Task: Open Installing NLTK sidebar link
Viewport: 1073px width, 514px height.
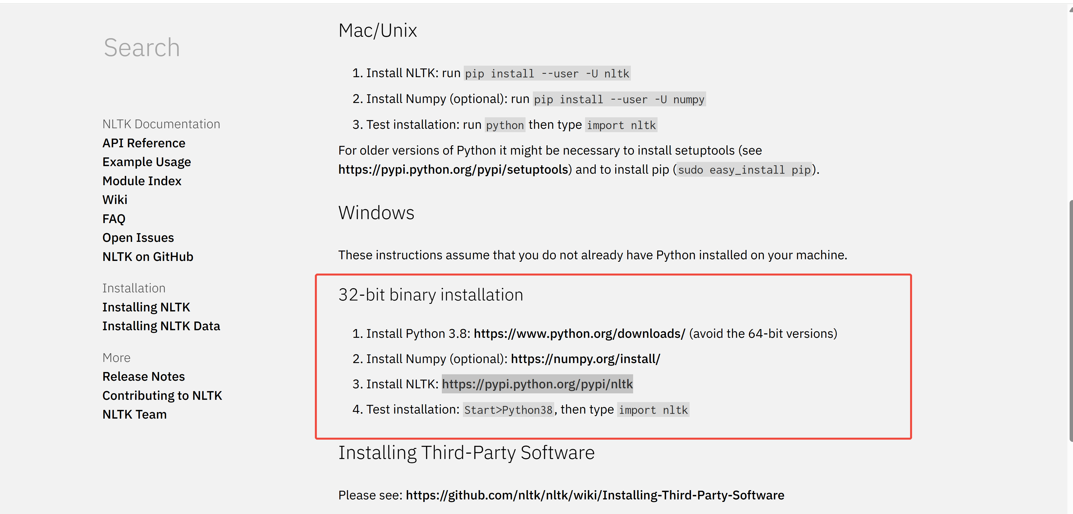Action: (x=146, y=307)
